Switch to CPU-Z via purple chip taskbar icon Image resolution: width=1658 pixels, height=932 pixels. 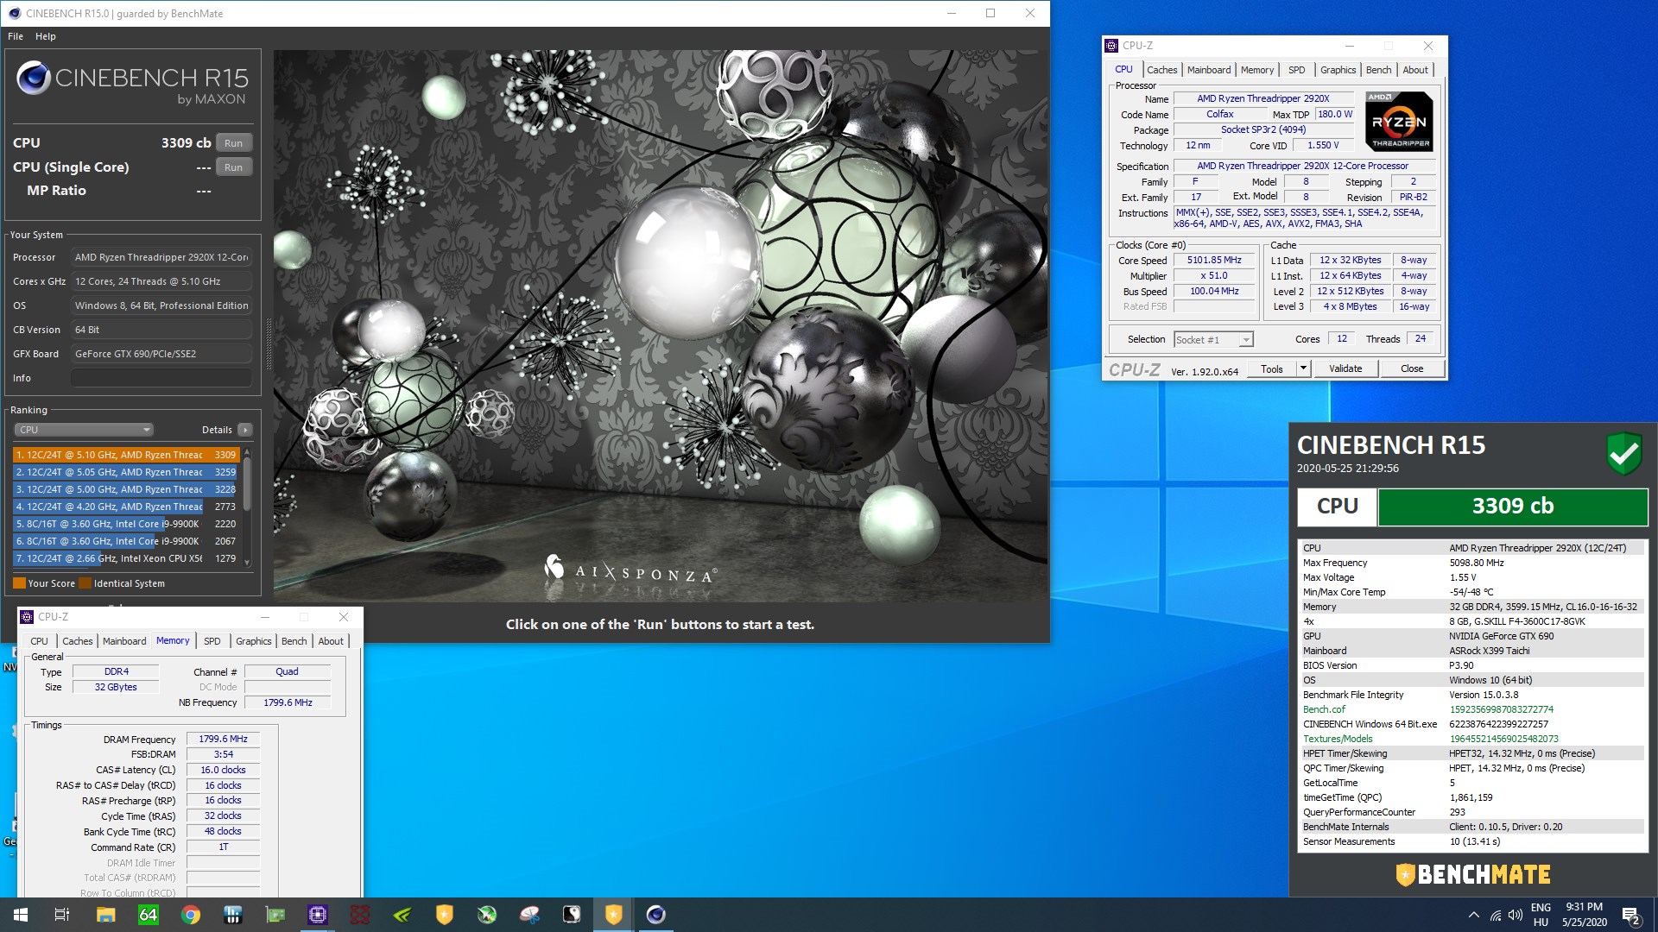click(x=318, y=915)
